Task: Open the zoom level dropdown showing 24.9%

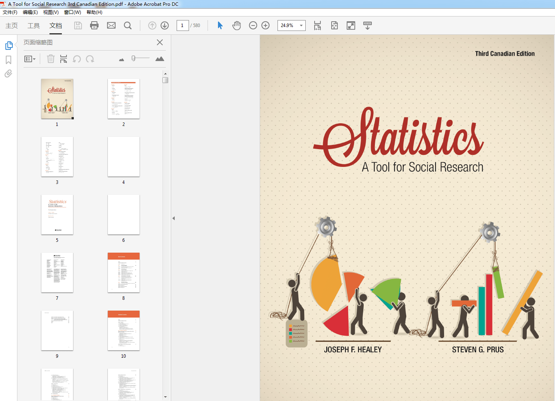Action: coord(301,25)
